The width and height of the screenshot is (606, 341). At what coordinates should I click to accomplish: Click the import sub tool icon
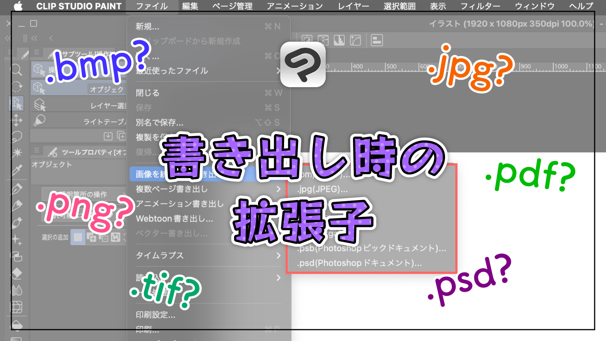[x=108, y=136]
